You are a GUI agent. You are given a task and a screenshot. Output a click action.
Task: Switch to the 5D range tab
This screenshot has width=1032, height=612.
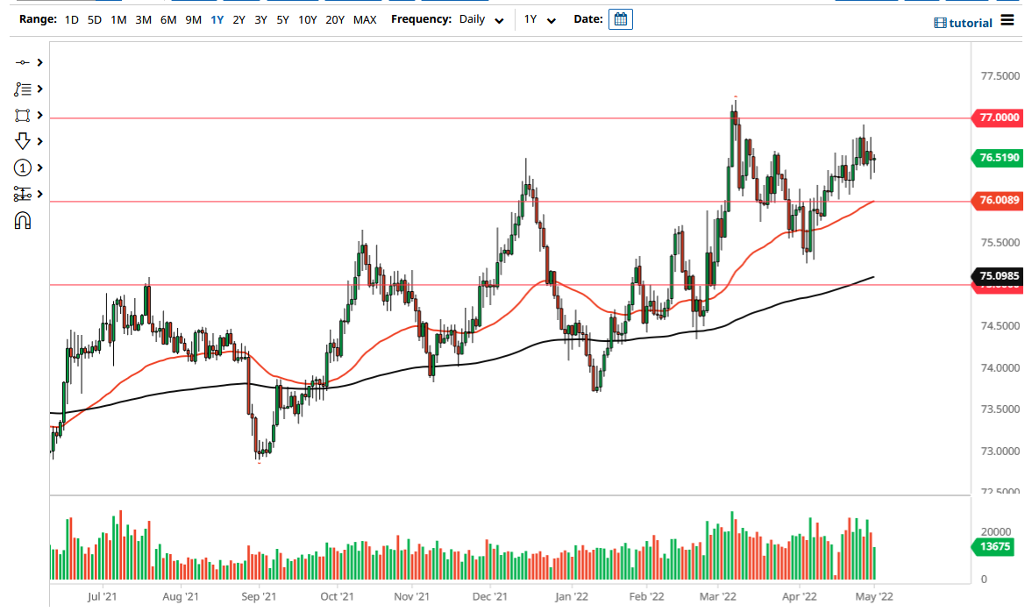(x=94, y=18)
